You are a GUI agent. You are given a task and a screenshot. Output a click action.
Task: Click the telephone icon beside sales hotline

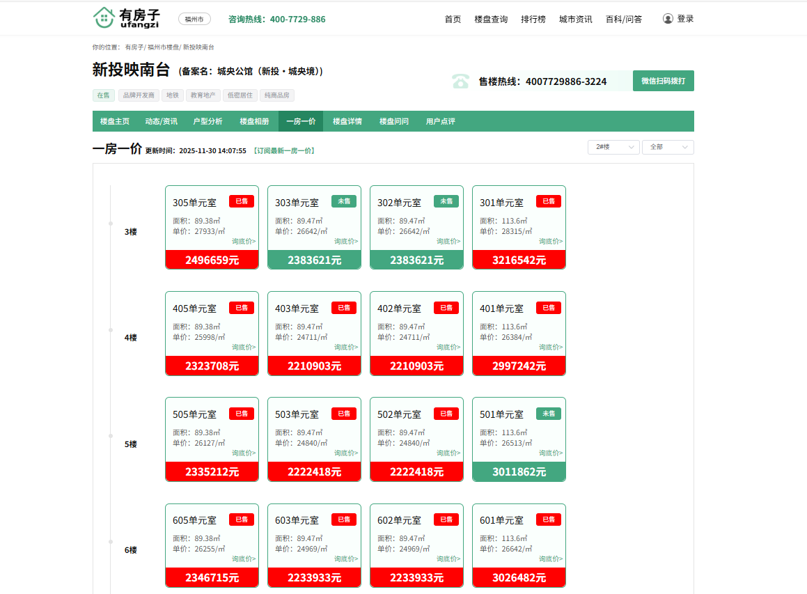pos(460,81)
